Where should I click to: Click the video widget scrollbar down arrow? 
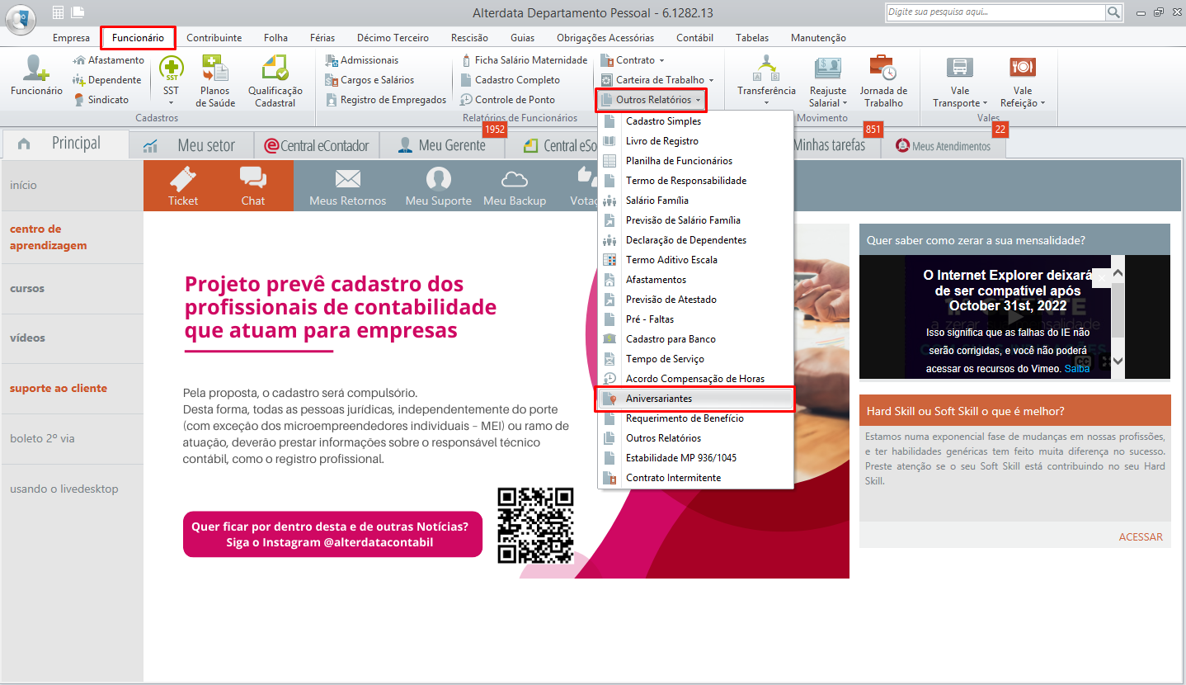pos(1118,361)
